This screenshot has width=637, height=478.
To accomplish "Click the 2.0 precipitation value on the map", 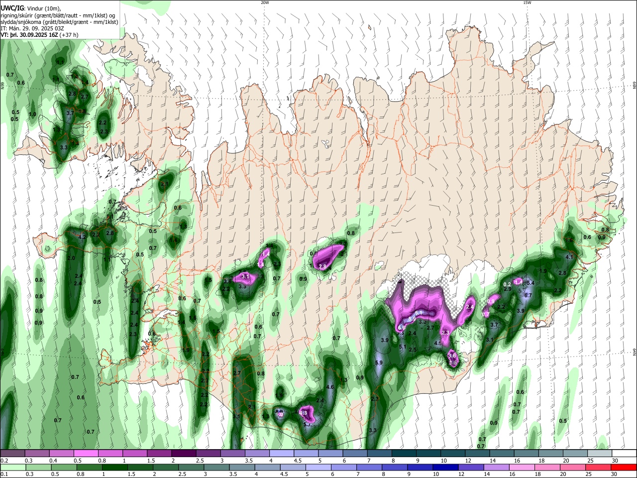I will [x=71, y=258].
